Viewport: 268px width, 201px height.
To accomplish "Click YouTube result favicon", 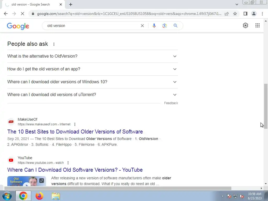I will coord(11,160).
